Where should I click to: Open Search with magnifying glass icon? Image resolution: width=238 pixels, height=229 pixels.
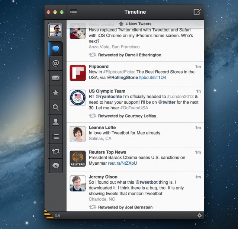56,108
